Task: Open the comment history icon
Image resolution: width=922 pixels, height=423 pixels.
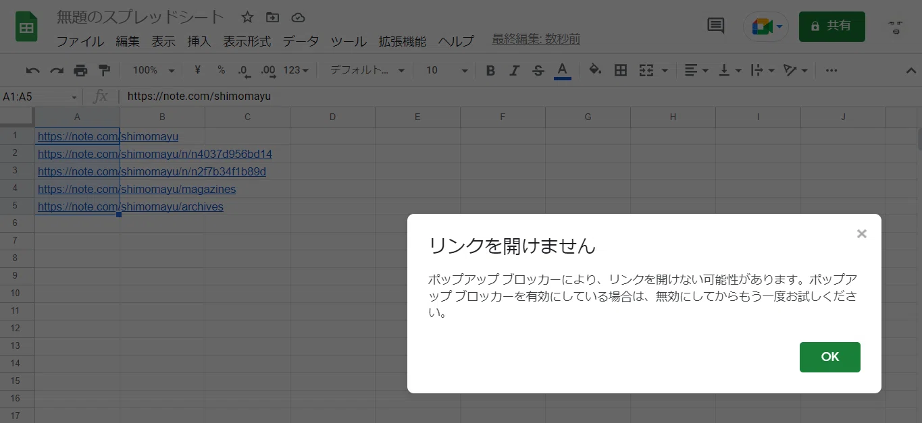Action: 715,26
